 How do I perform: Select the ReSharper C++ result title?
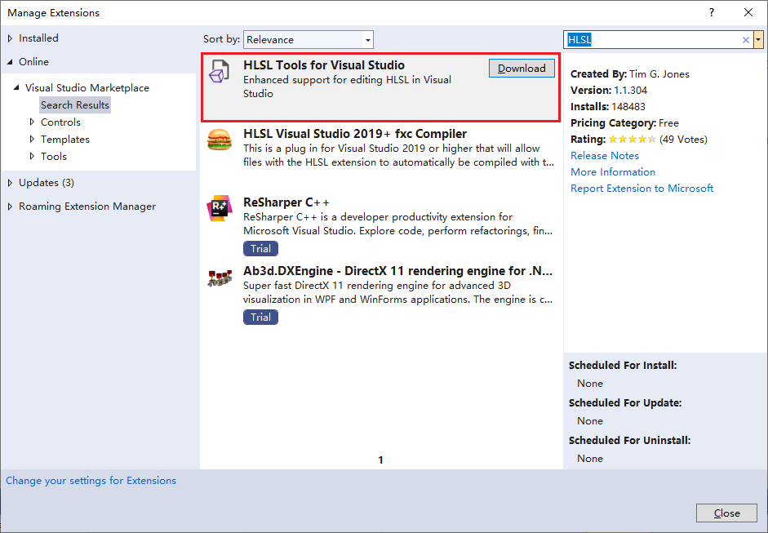286,202
